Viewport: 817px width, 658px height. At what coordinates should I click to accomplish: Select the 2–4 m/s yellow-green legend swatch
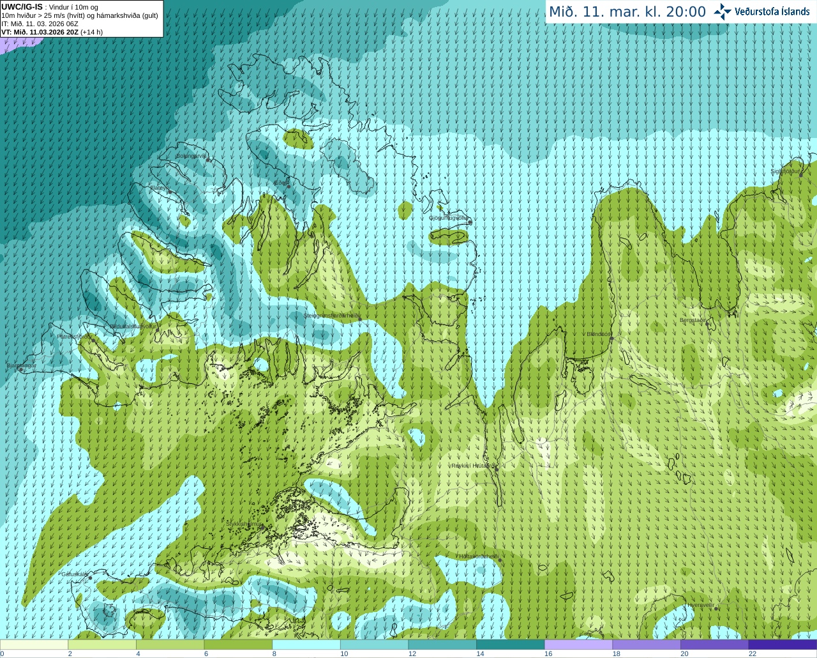[x=102, y=645]
